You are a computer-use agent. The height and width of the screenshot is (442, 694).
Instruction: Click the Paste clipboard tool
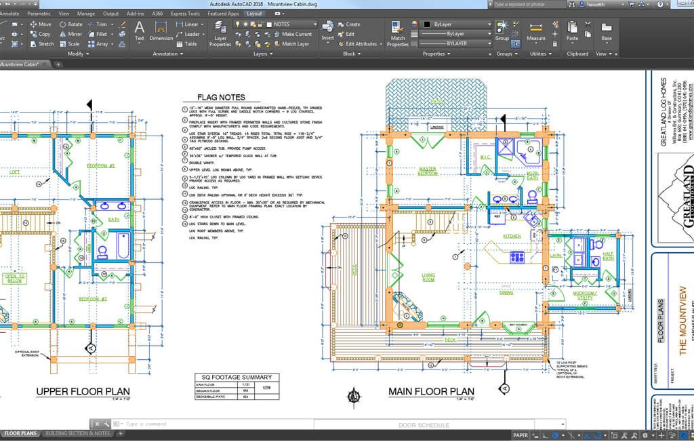(572, 31)
